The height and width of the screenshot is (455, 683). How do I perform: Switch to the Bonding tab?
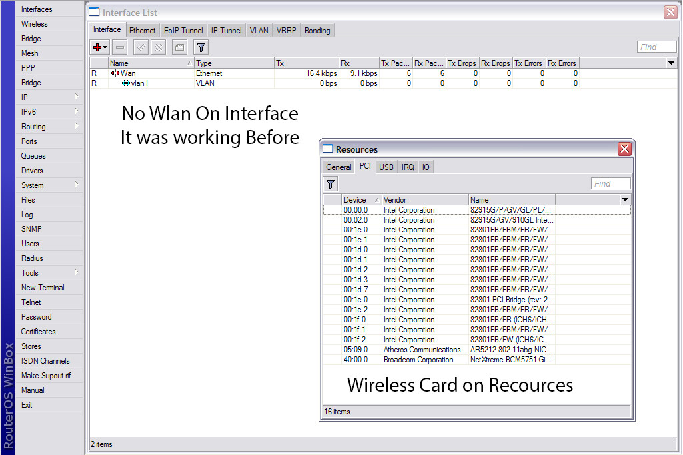click(x=317, y=31)
